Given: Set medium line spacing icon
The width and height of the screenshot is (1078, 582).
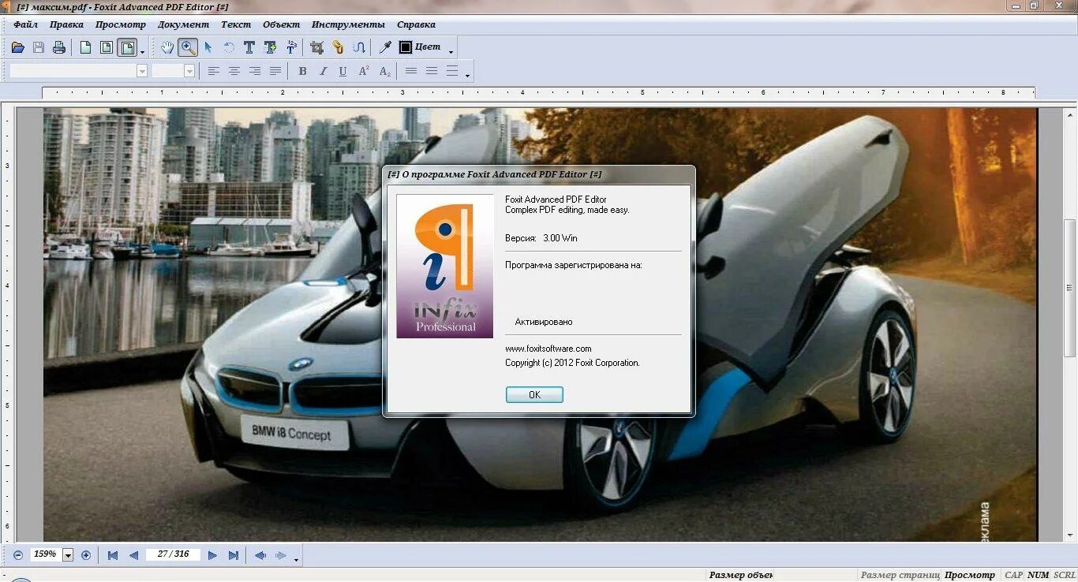Looking at the screenshot, I should pyautogui.click(x=432, y=71).
